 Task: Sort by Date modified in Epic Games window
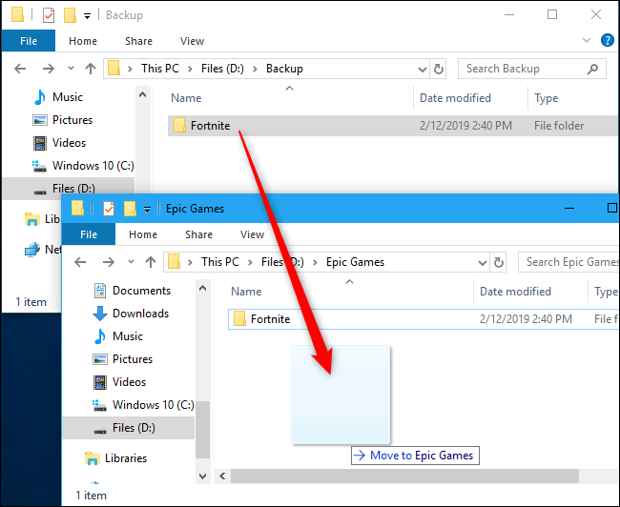point(515,292)
